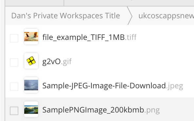The image size is (194, 121).
Task: Click the g2vO.gif file name
Action: (57, 61)
